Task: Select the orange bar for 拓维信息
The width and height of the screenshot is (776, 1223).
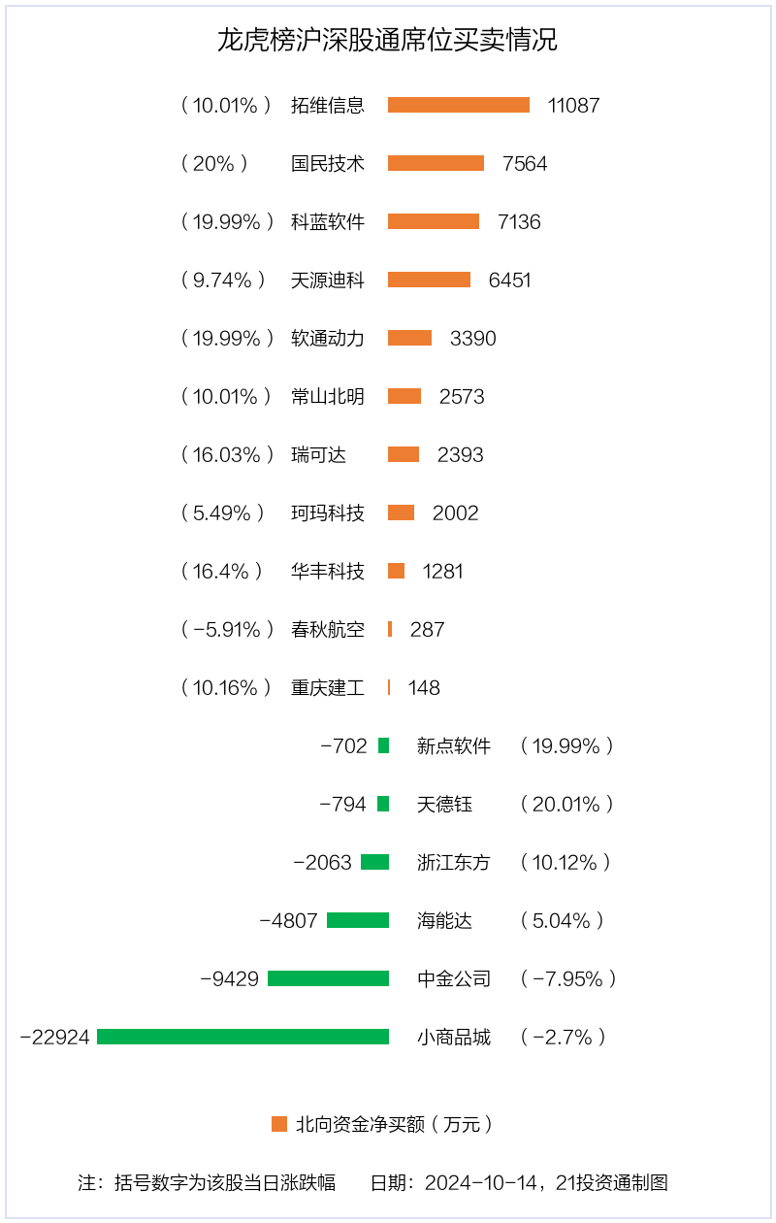Action: [459, 105]
